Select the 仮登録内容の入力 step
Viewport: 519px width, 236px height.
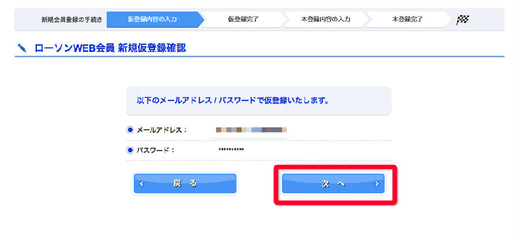pos(153,19)
